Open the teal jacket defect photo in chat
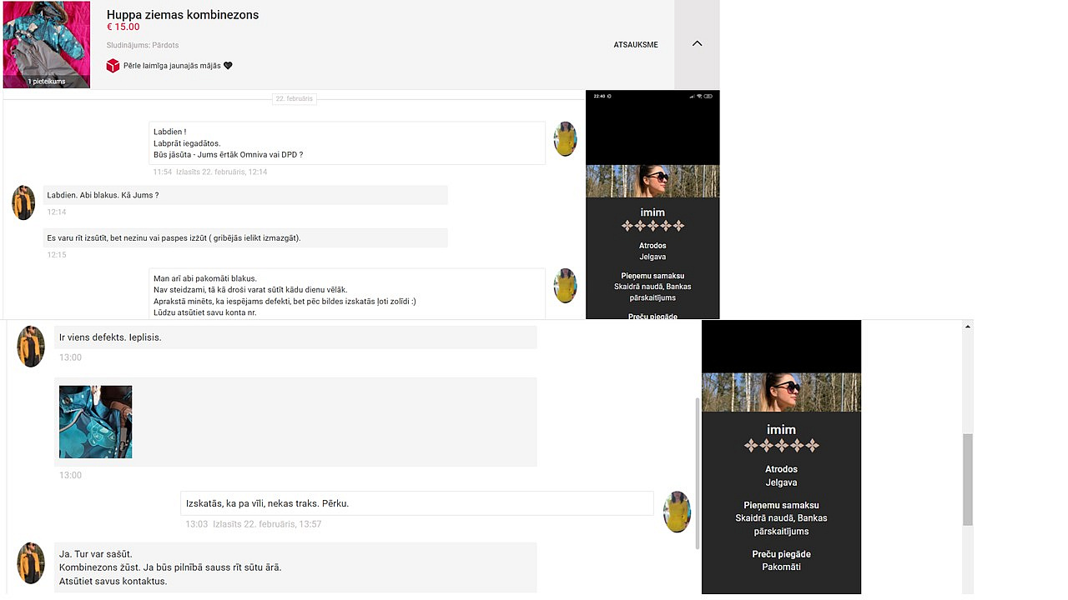 coord(95,422)
